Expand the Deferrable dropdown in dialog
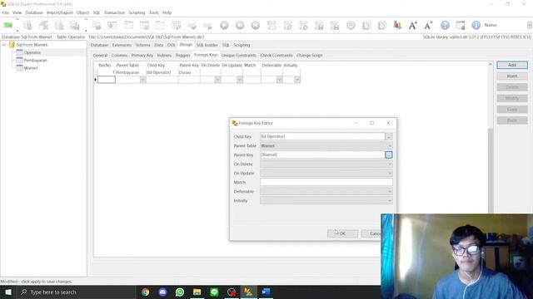 [x=390, y=192]
